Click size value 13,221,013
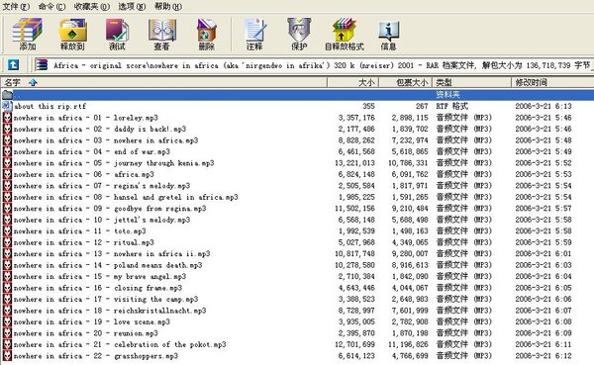The height and width of the screenshot is (365, 594). coord(354,163)
